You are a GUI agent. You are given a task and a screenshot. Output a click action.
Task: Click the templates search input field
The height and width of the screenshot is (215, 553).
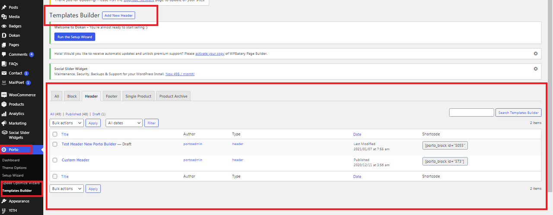click(x=471, y=113)
